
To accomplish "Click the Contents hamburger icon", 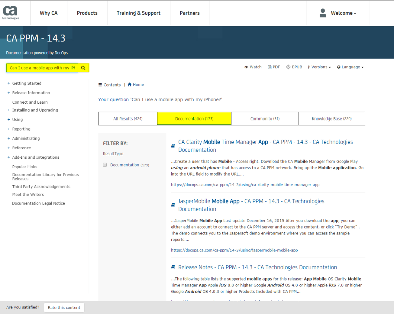I will pyautogui.click(x=100, y=85).
